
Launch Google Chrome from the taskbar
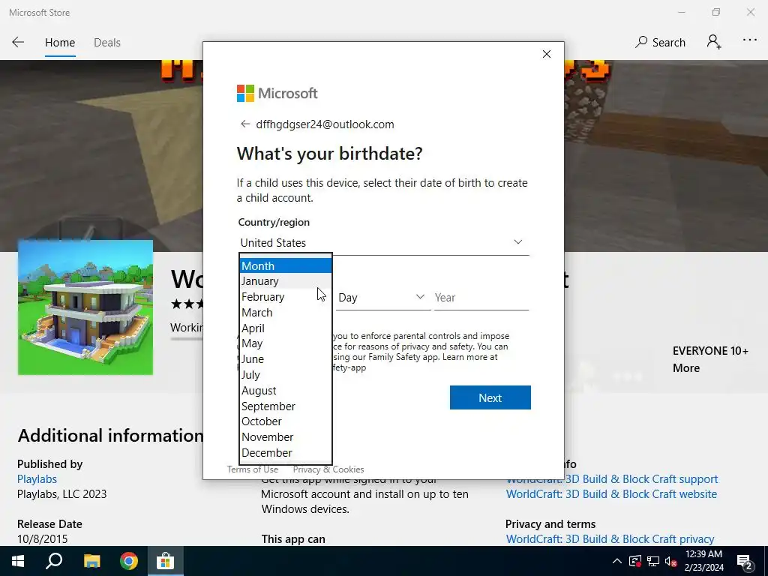point(129,561)
